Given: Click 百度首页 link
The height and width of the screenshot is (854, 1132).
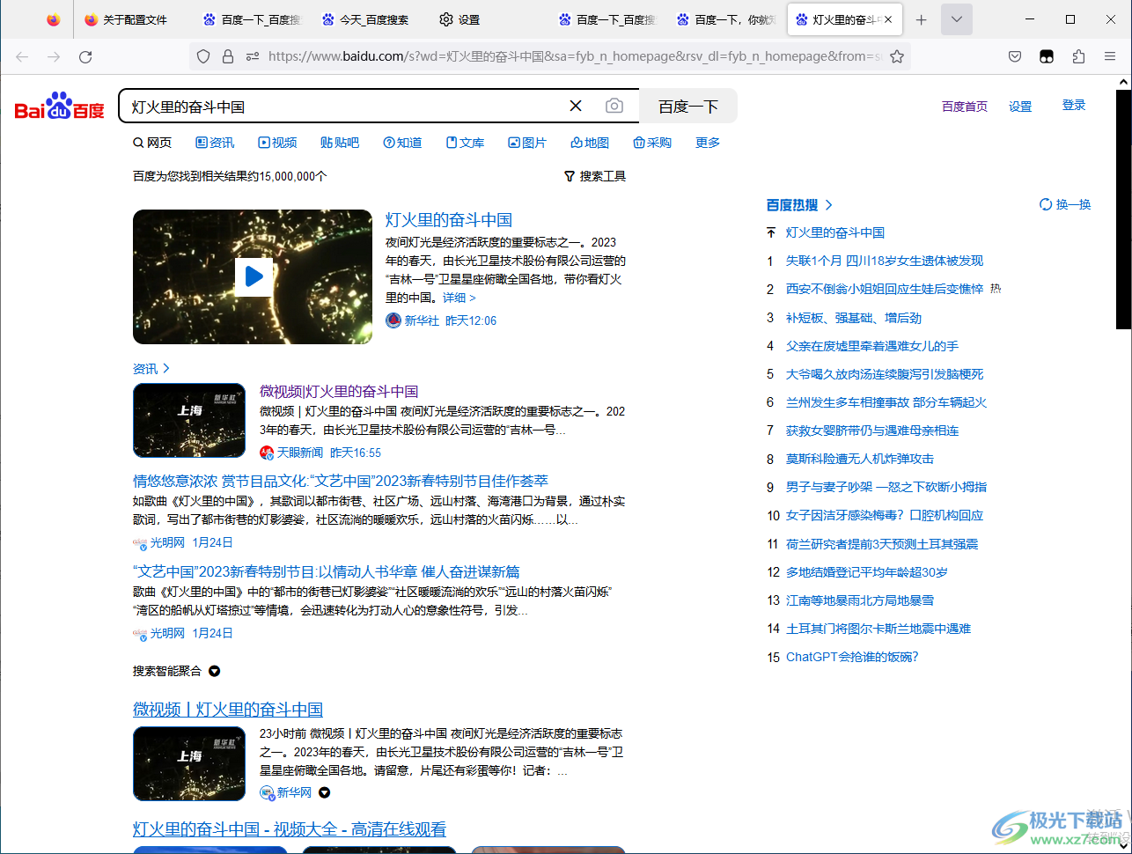Looking at the screenshot, I should [965, 107].
